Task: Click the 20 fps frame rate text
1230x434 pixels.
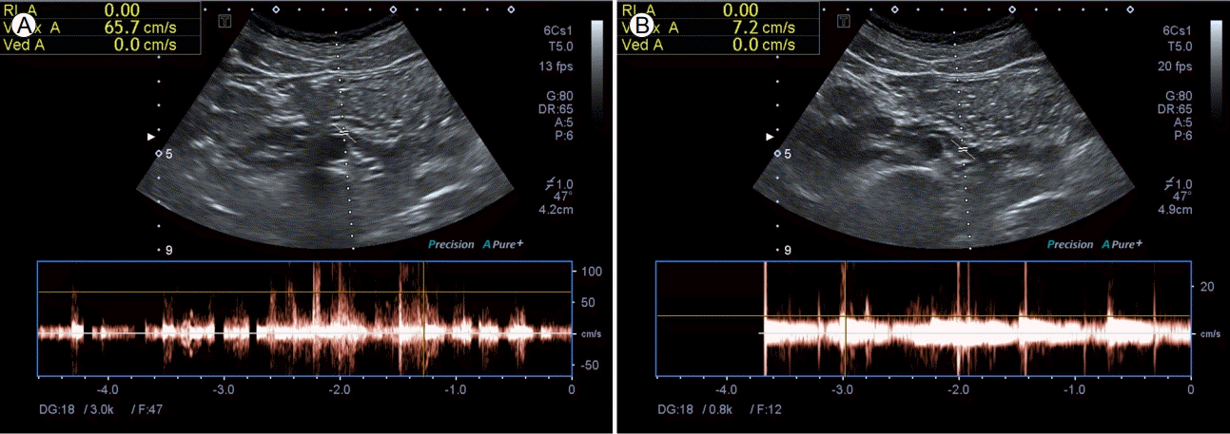Action: (x=1176, y=66)
